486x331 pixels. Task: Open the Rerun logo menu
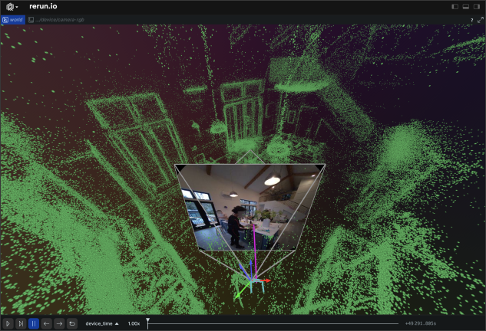tap(12, 6)
